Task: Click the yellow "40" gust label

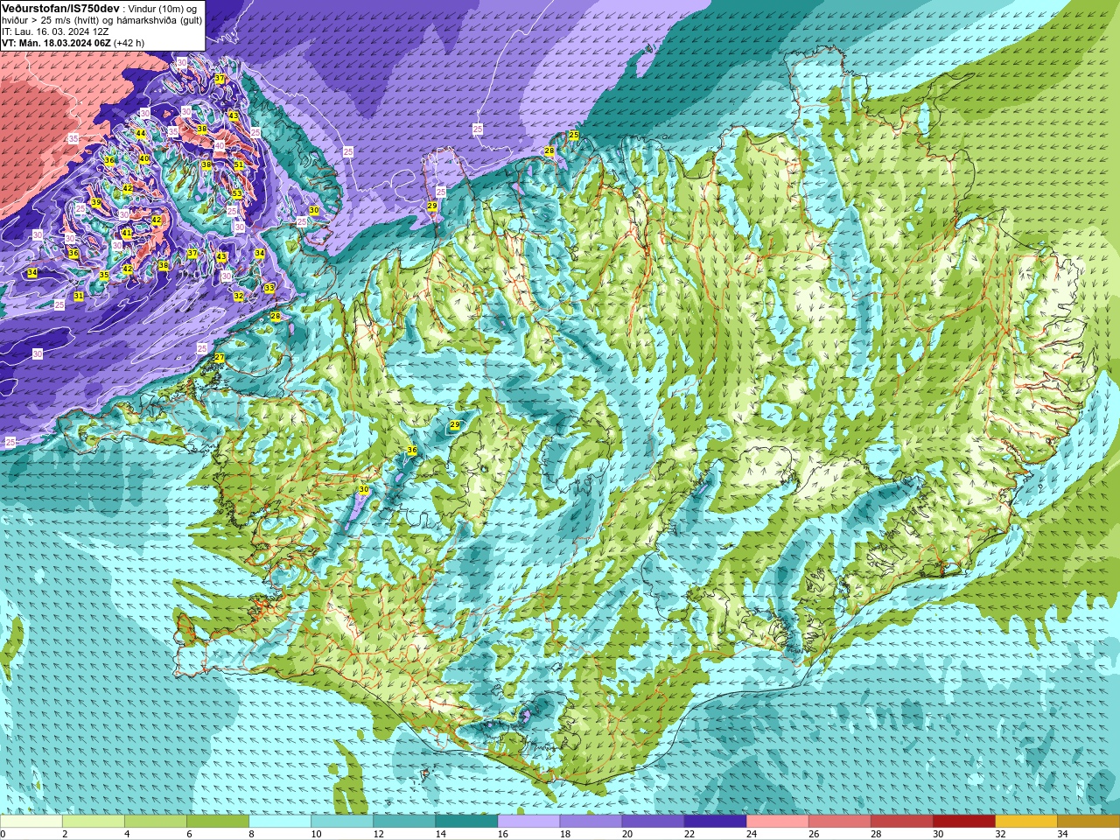Action: coord(144,159)
